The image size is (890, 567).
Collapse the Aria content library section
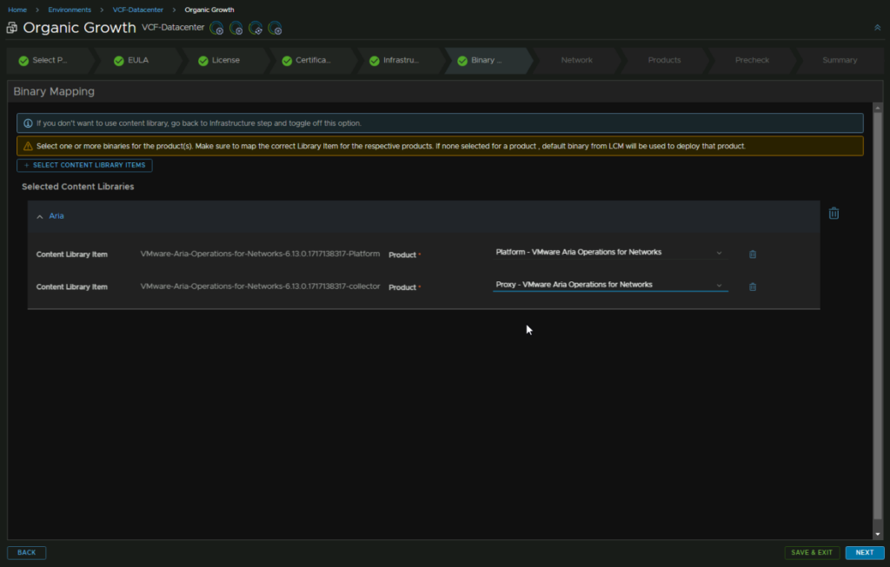[x=40, y=216]
